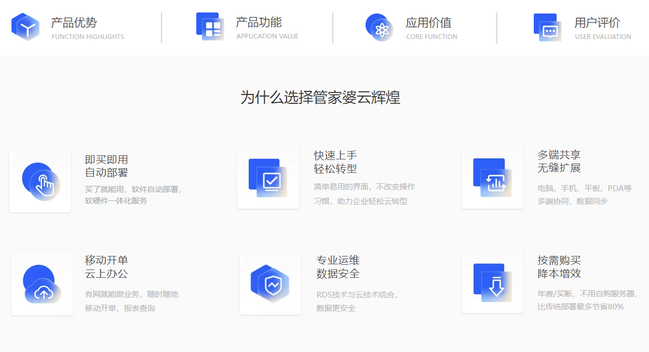Click description 买了就能用，软件自动部署
The width and height of the screenshot is (649, 352).
[133, 189]
